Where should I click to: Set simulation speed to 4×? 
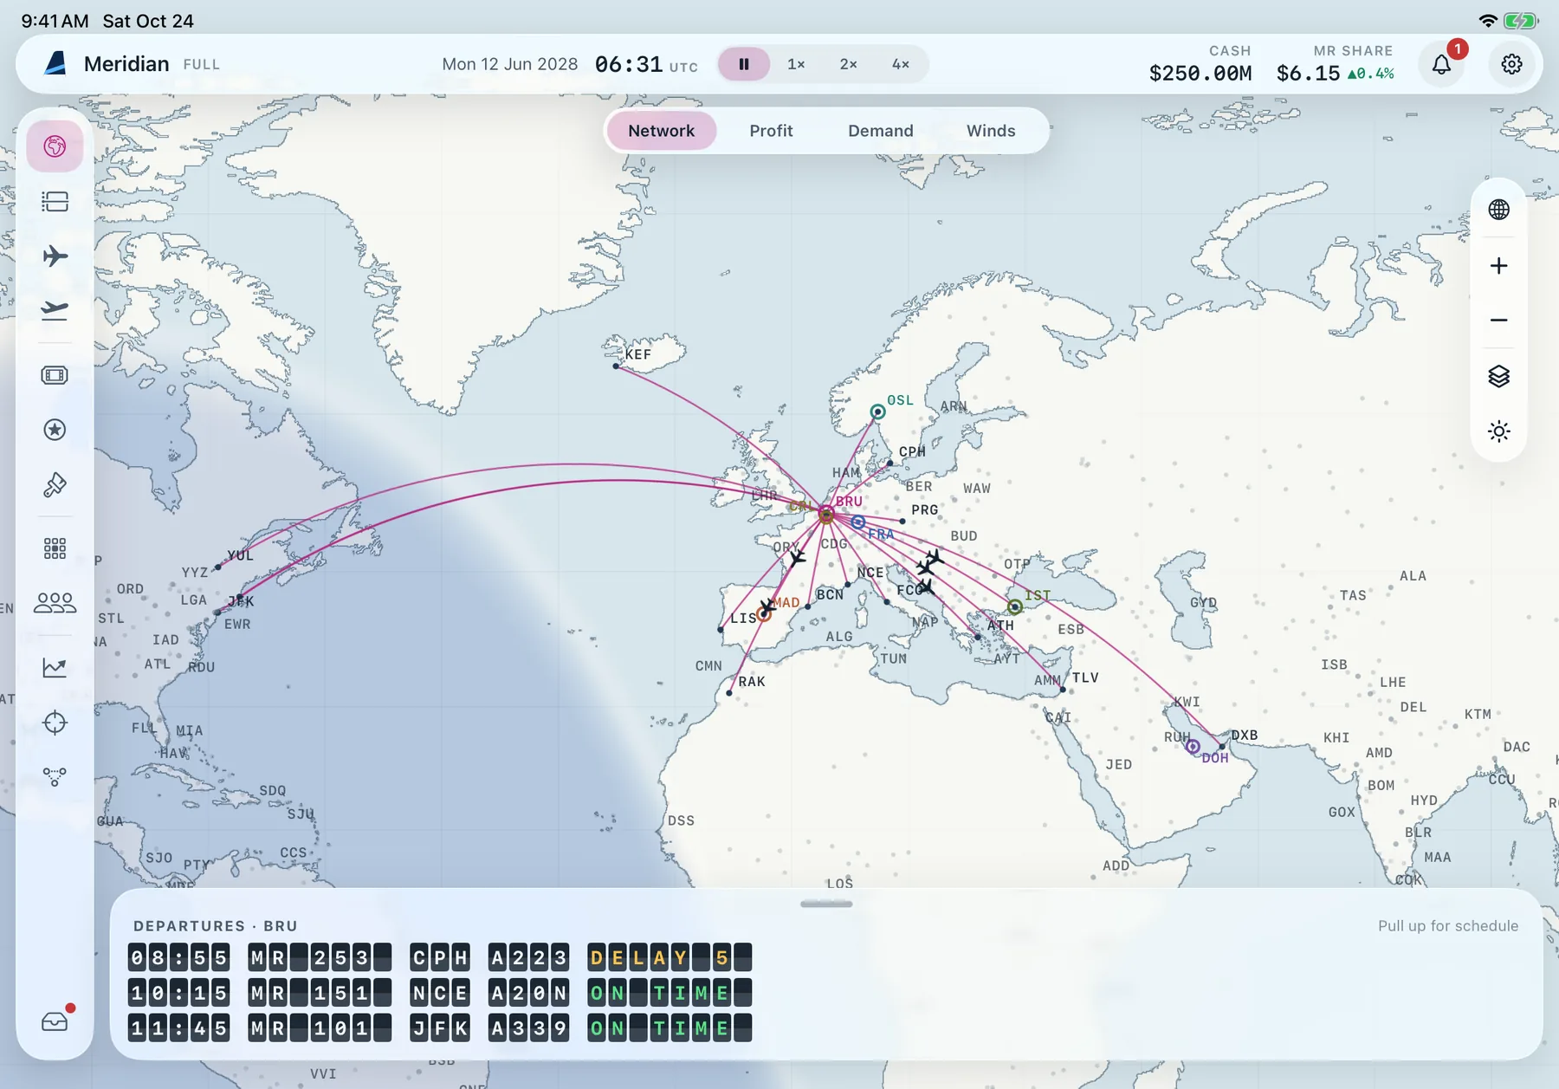(901, 64)
